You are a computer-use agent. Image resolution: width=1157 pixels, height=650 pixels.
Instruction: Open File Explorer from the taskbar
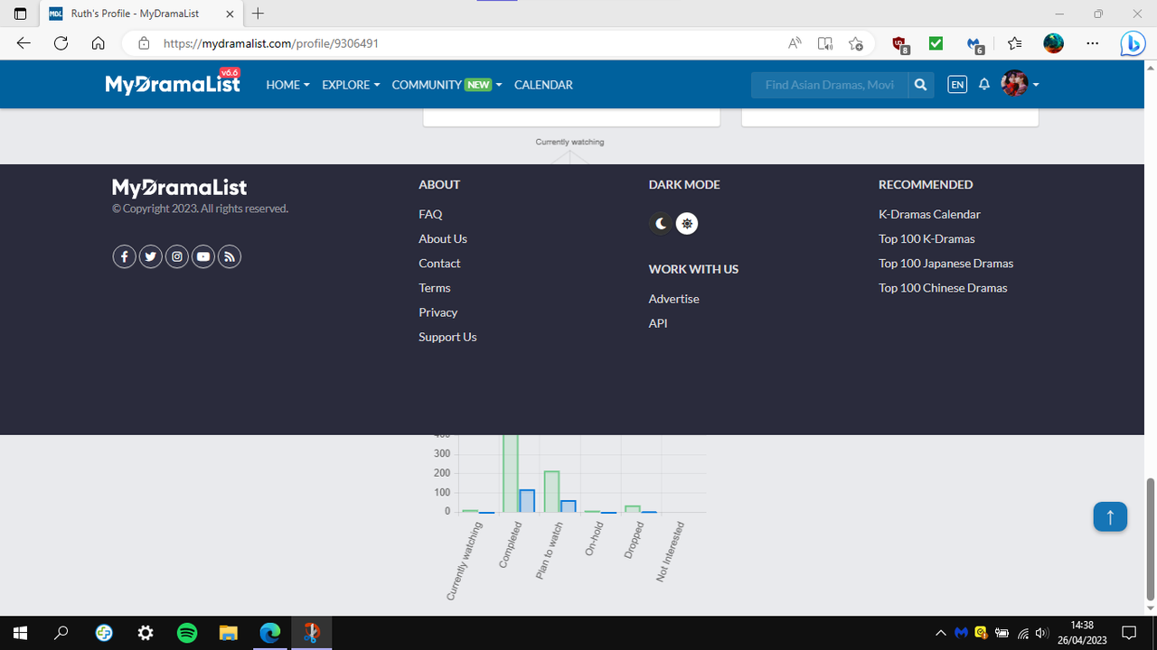point(229,633)
